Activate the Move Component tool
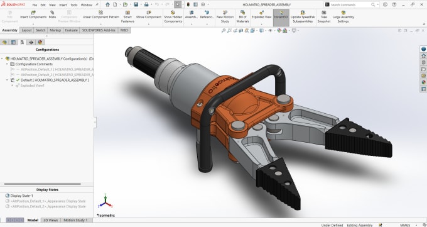The width and height of the screenshot is (427, 227). pyautogui.click(x=149, y=14)
